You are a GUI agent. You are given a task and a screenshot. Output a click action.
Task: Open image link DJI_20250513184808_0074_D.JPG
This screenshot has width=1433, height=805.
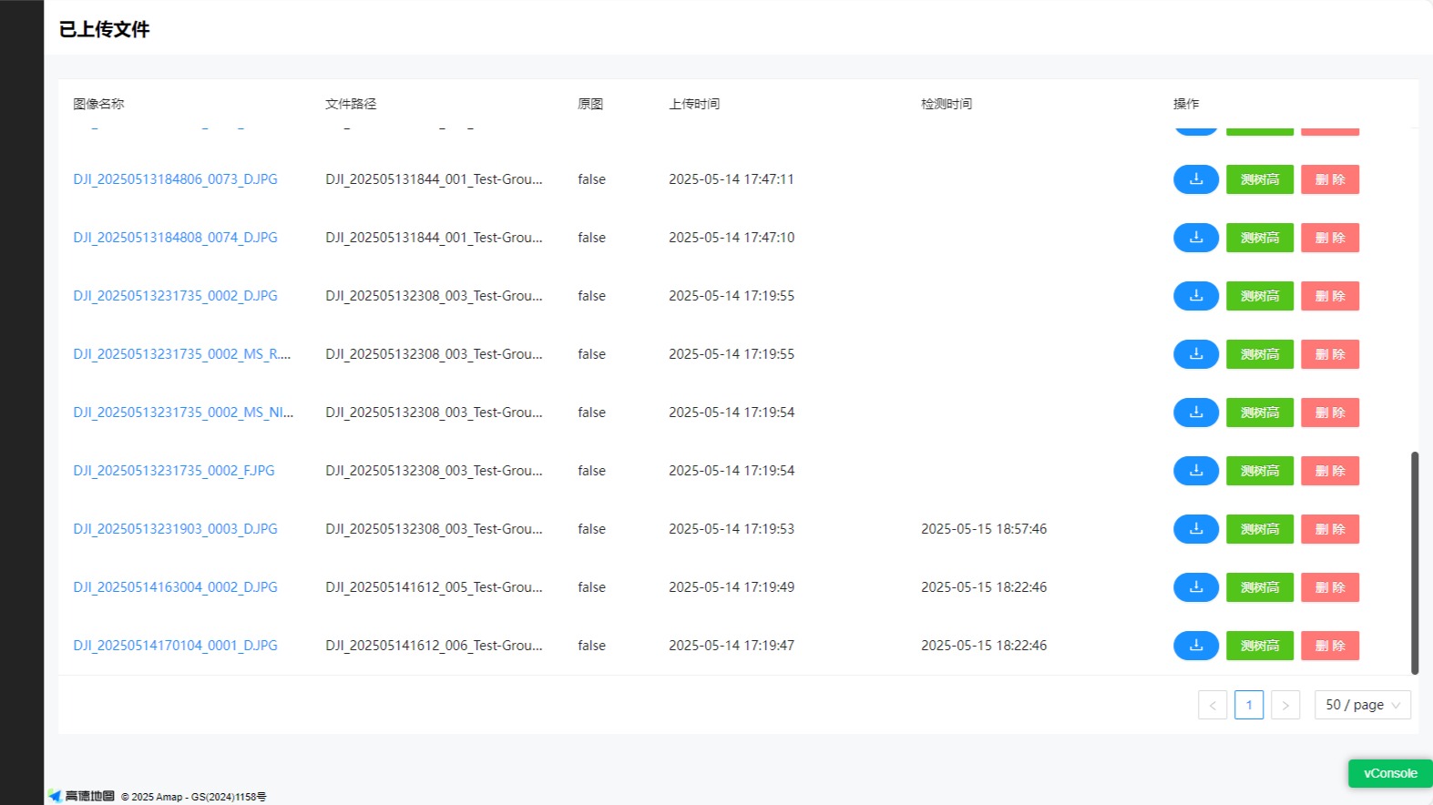(x=175, y=238)
